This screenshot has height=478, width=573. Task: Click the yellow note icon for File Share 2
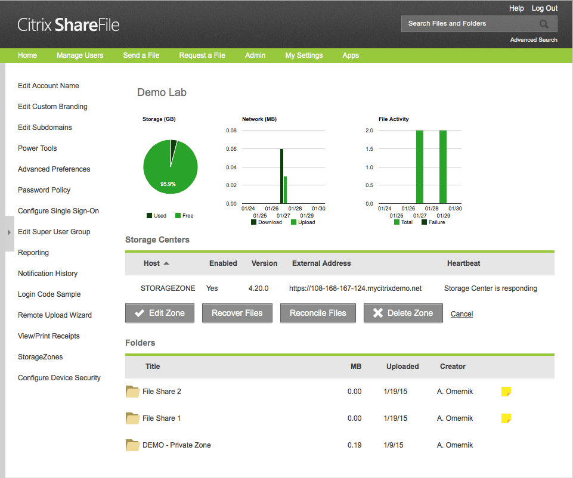point(506,392)
